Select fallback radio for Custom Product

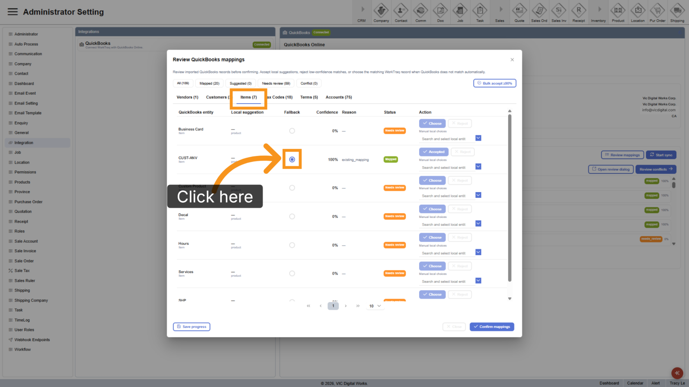click(292, 188)
